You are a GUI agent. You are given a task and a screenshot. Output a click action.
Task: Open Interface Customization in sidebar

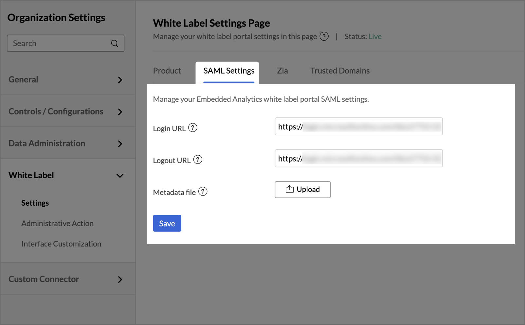(x=61, y=244)
